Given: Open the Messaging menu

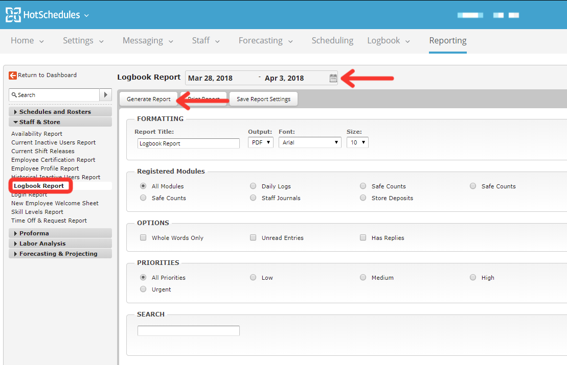Looking at the screenshot, I should pos(148,41).
